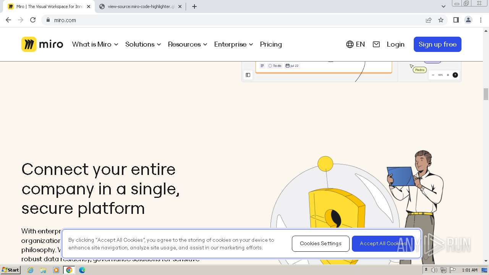Close the view-source browser tab
The width and height of the screenshot is (489, 275).
click(x=180, y=6)
